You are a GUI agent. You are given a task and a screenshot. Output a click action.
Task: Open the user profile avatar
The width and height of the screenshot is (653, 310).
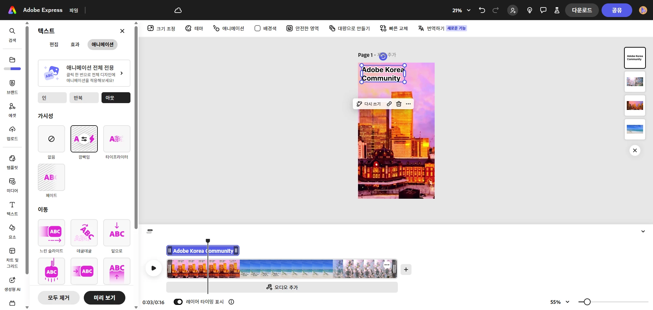click(643, 10)
